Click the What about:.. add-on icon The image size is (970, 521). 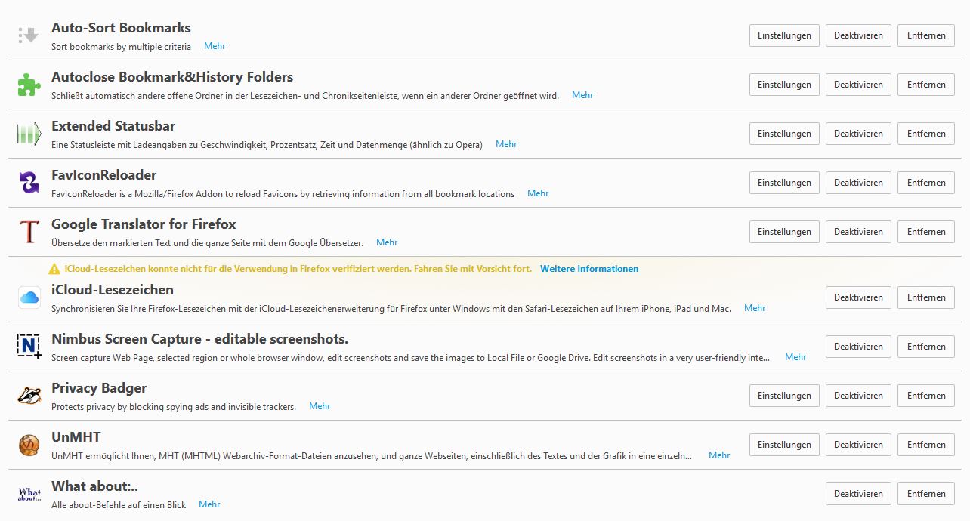coord(29,494)
